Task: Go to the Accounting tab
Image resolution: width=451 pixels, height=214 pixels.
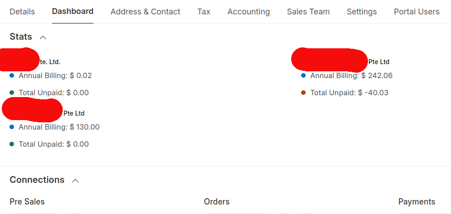Action: (248, 12)
